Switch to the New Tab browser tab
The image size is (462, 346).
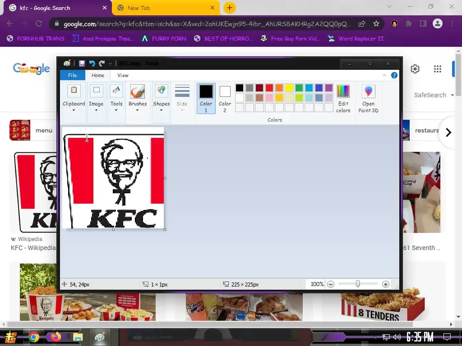pos(166,8)
